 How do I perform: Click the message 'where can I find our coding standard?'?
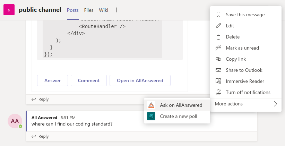click(x=72, y=124)
